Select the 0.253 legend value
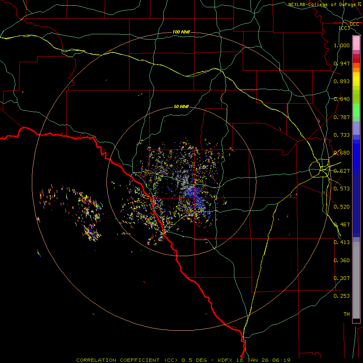The width and height of the screenshot is (363, 363). pos(342,296)
